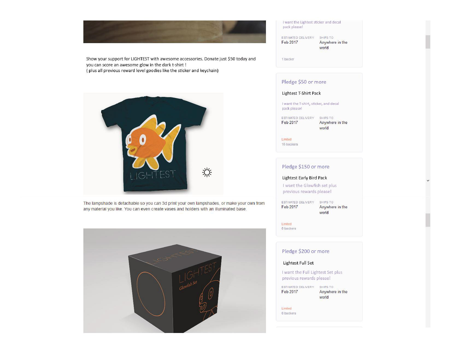Click the Lightest Glowfish Set box image
451x348 pixels.
pos(175,281)
